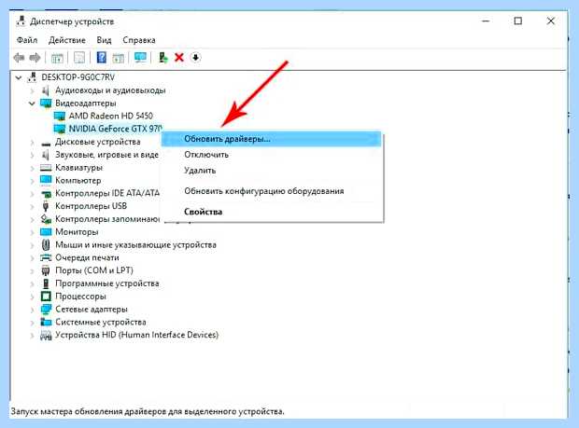Image resolution: width=579 pixels, height=428 pixels.
Task: Expand the Аудиовходы и аудиовыходы category
Action: pos(32,90)
